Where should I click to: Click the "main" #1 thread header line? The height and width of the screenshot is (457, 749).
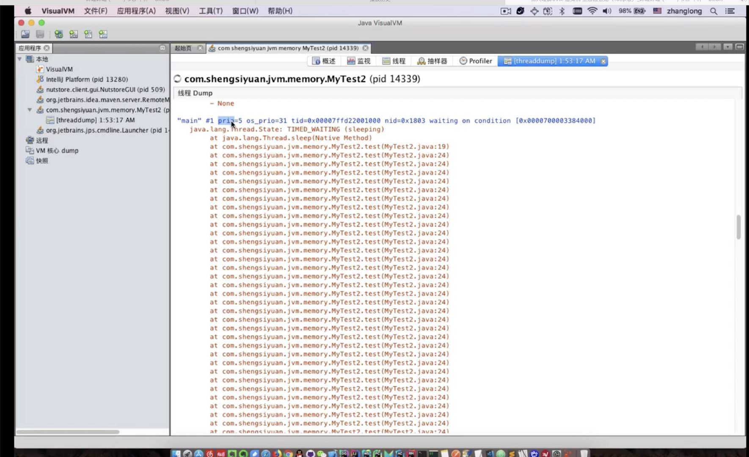click(386, 121)
